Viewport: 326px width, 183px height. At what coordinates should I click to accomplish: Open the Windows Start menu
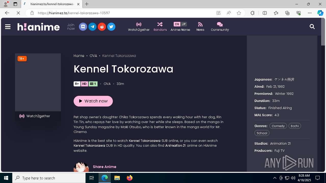6,178
